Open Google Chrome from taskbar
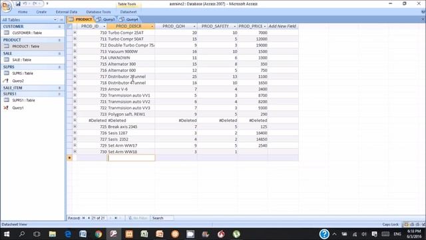The height and width of the screenshot is (240, 426). (99, 234)
